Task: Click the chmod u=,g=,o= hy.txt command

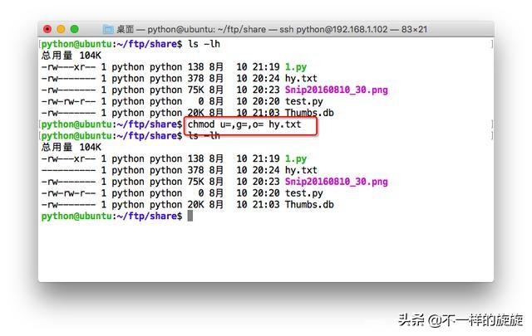Action: (244, 124)
